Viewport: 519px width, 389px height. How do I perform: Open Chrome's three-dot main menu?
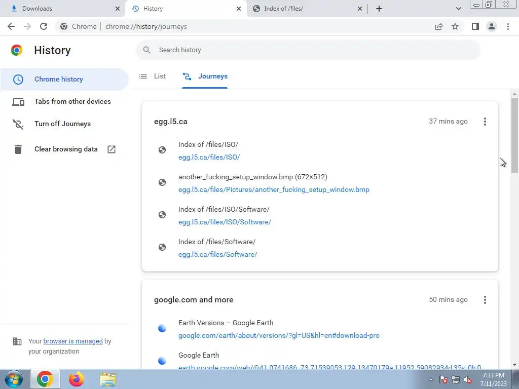click(508, 26)
